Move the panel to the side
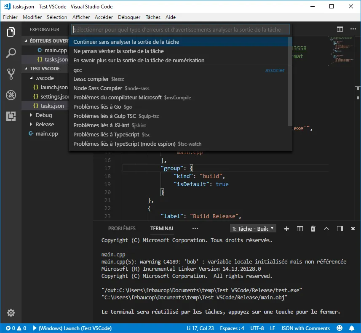361x333 pixels. tap(340, 229)
